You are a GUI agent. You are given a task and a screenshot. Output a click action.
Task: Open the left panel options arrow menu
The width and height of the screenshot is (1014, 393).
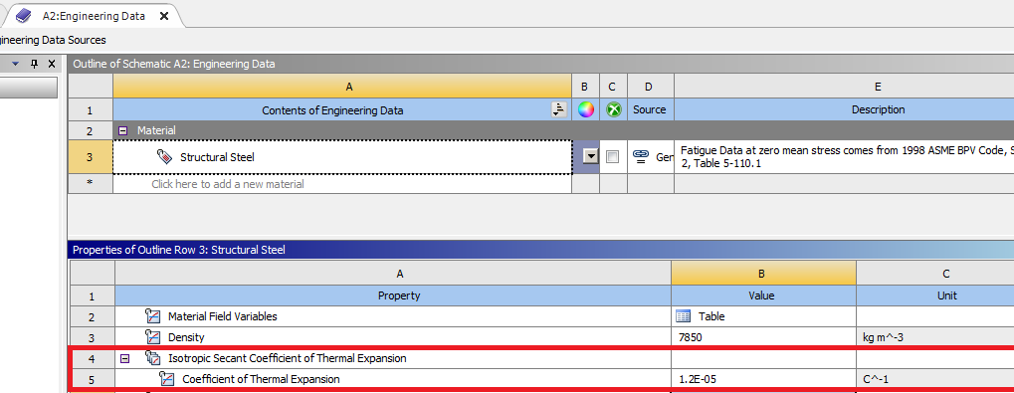16,64
